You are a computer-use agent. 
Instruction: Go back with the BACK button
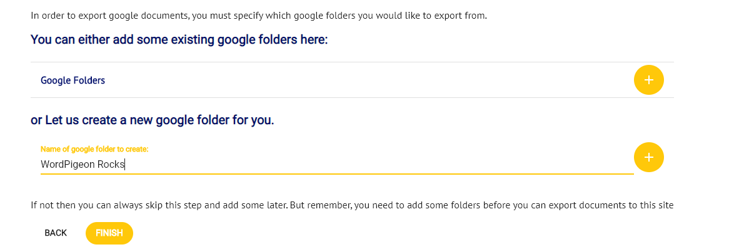coord(56,233)
